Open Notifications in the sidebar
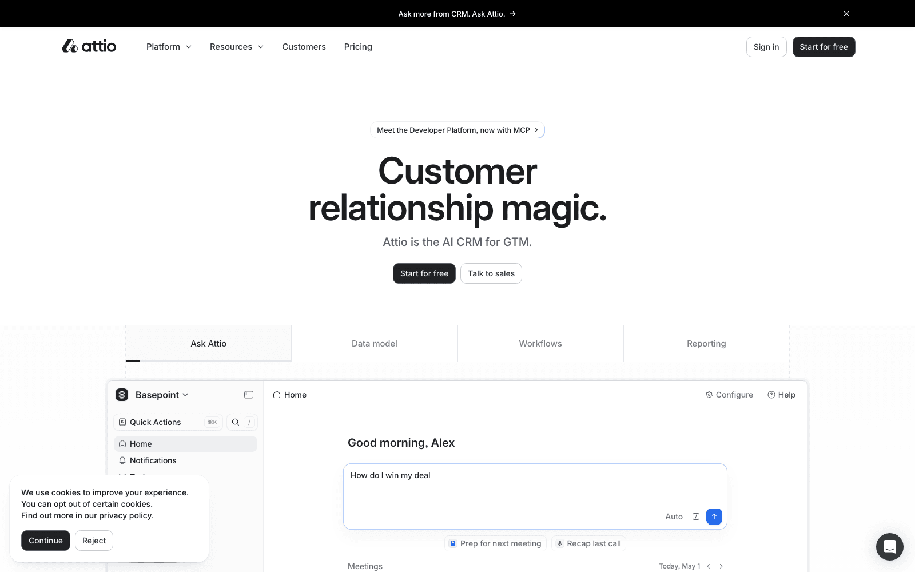The image size is (915, 572). click(185, 460)
